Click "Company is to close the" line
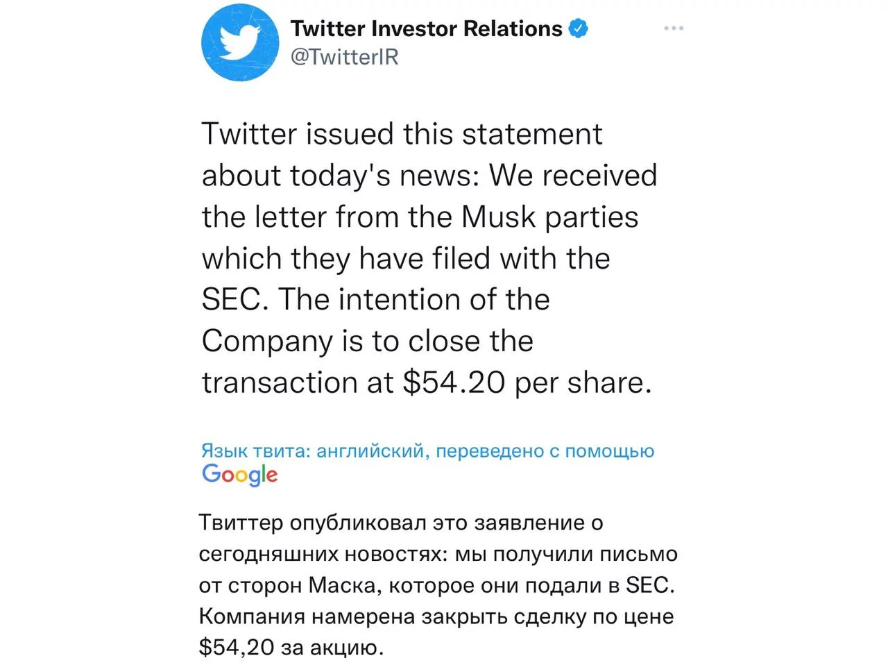888x665 pixels. (x=367, y=341)
